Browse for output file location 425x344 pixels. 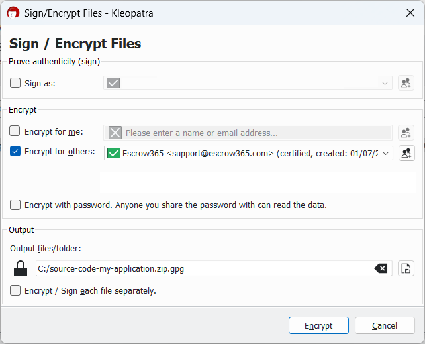click(x=406, y=268)
